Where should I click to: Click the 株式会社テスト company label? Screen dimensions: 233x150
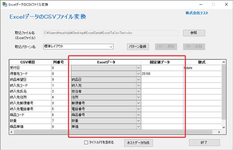[x=197, y=13]
